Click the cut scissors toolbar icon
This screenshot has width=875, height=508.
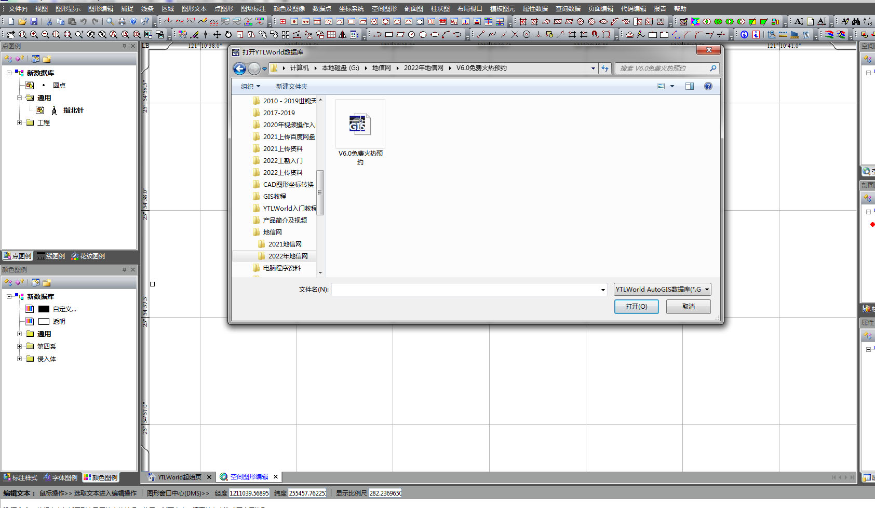pyautogui.click(x=49, y=21)
